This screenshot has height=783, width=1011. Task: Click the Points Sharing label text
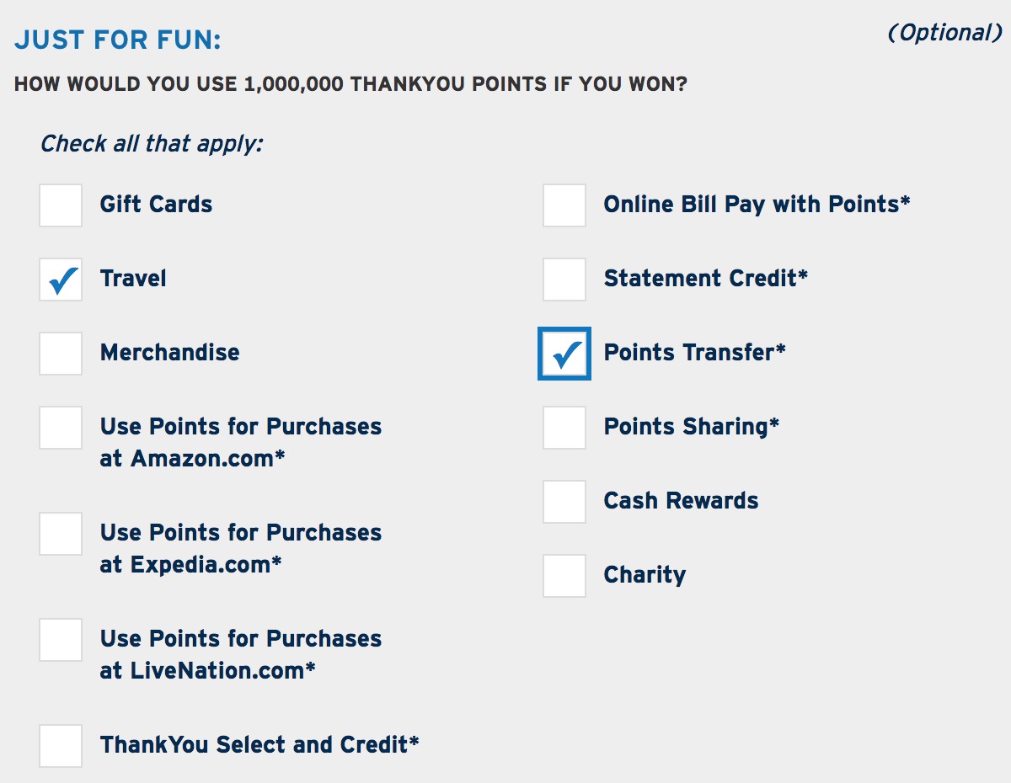[x=691, y=427]
